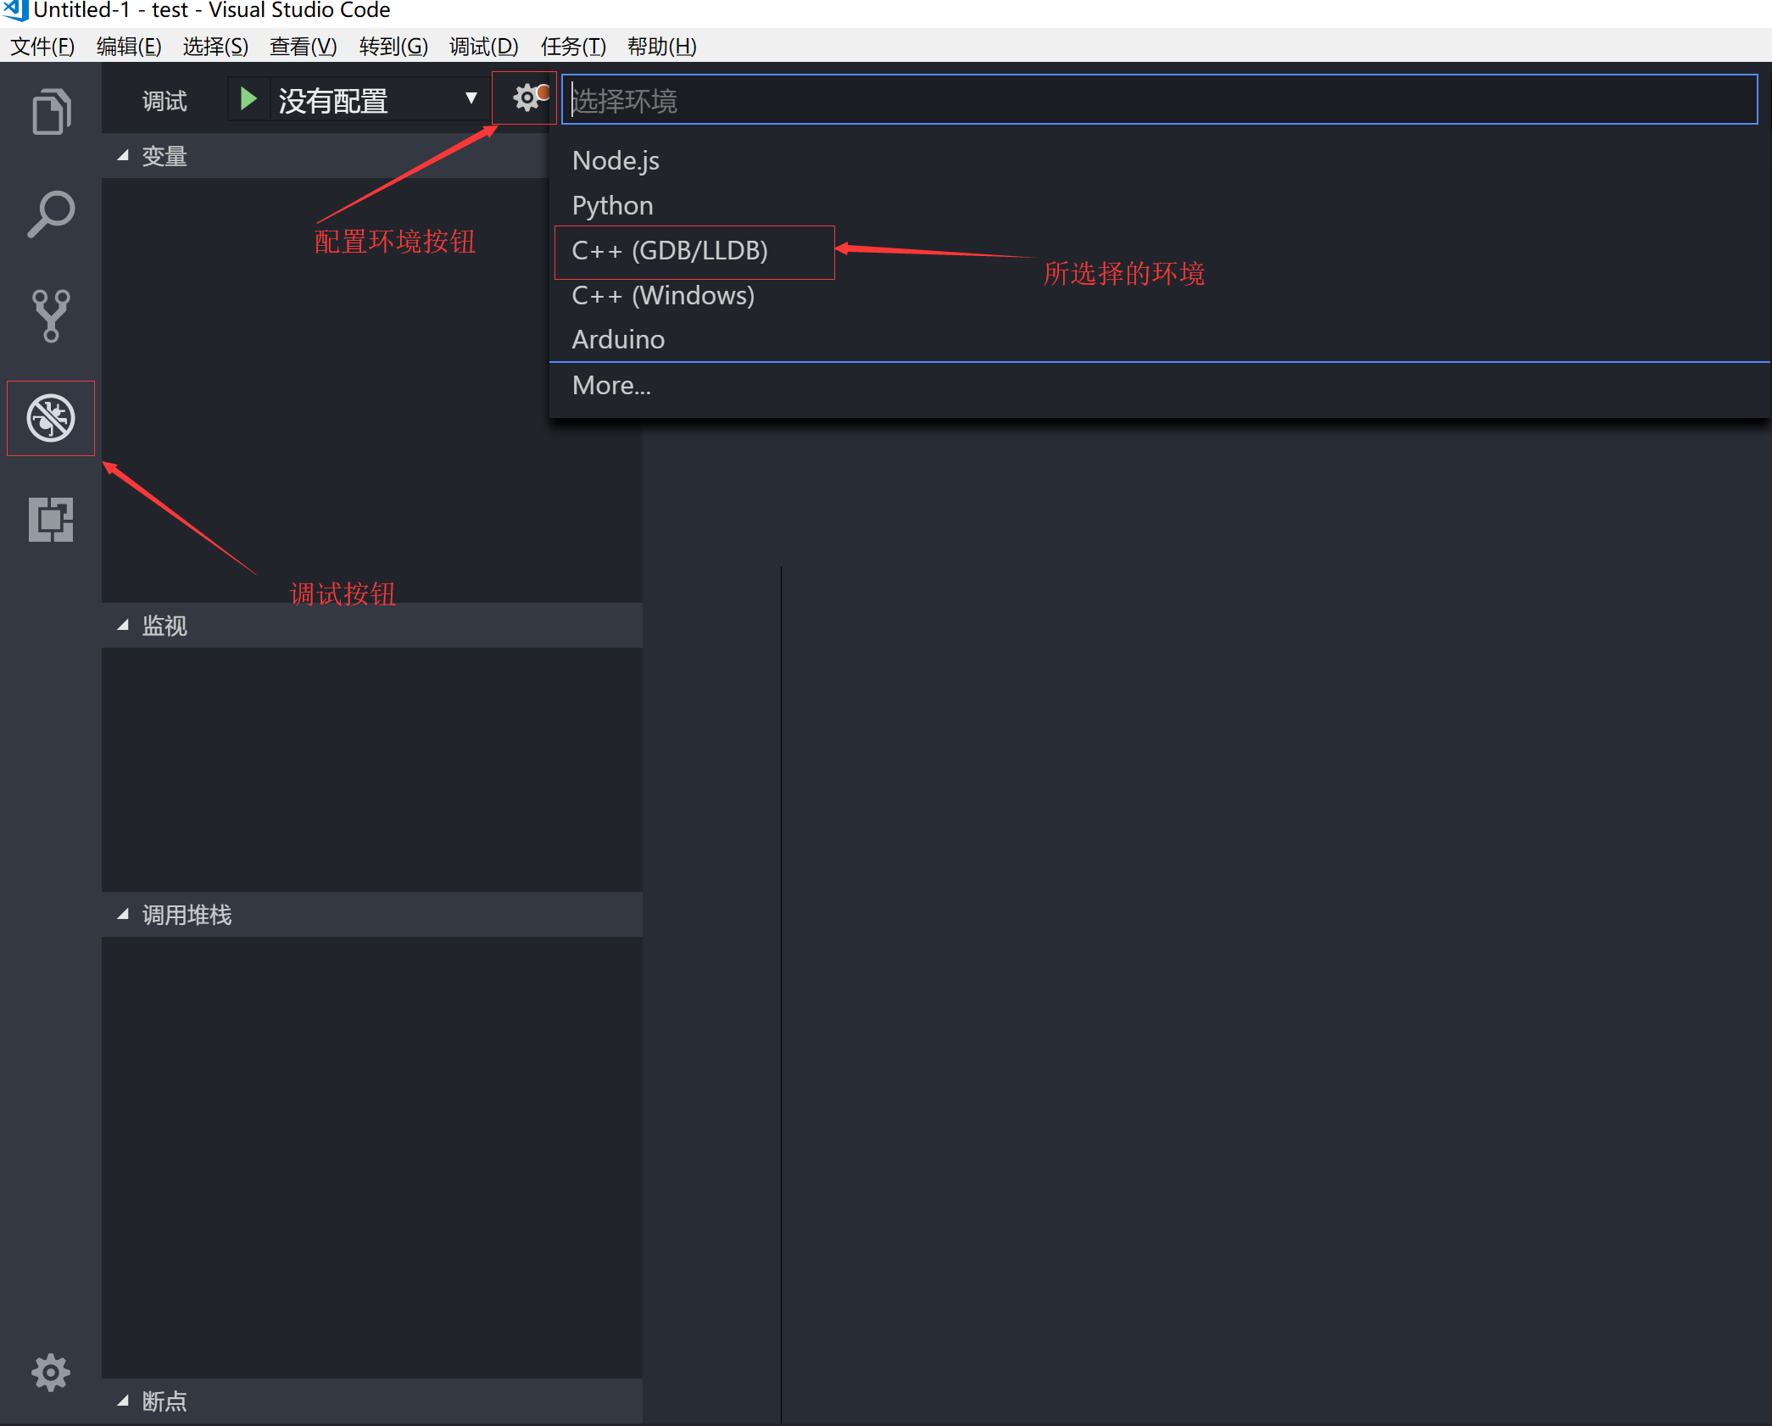Open the Debug view in activity bar
This screenshot has height=1426, width=1772.
(x=51, y=418)
